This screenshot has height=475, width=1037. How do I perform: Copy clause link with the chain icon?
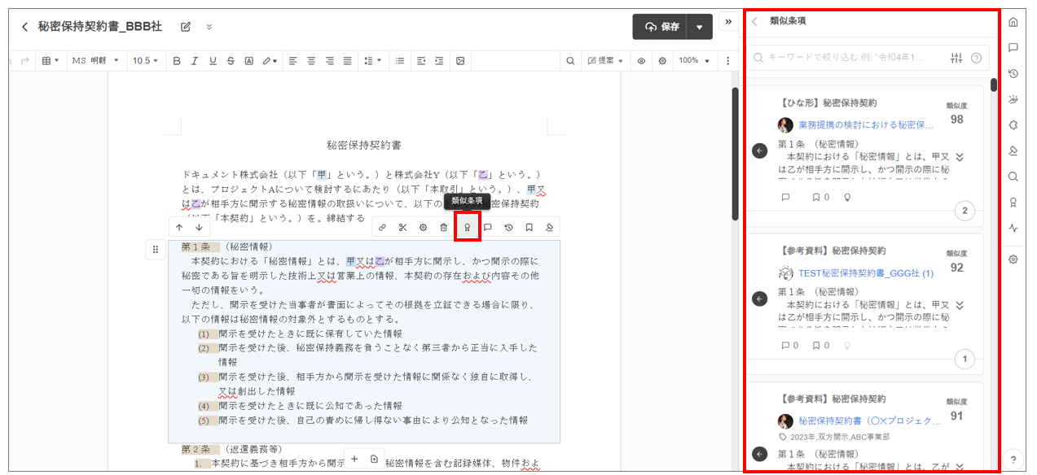tap(382, 228)
